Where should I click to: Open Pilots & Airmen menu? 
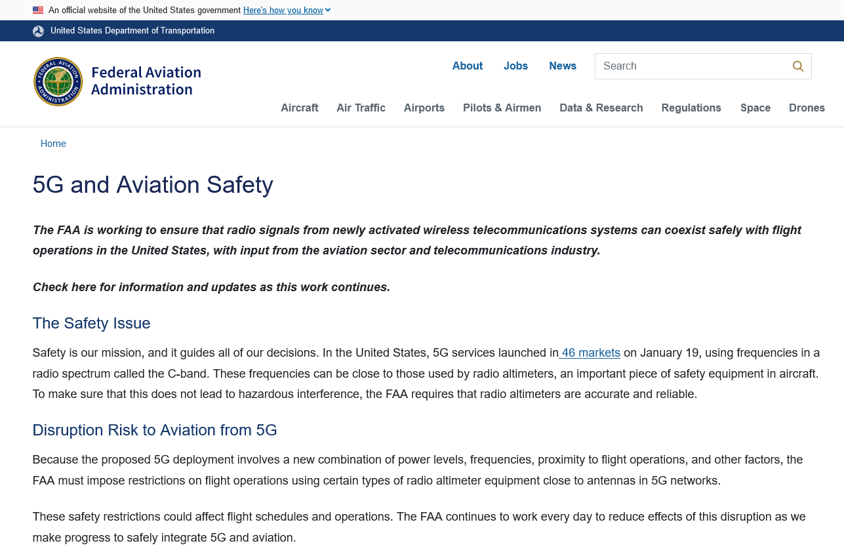(x=502, y=108)
